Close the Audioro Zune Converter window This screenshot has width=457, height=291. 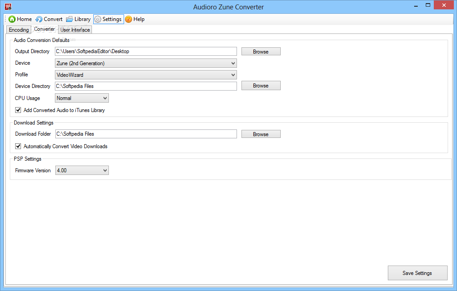click(x=444, y=5)
